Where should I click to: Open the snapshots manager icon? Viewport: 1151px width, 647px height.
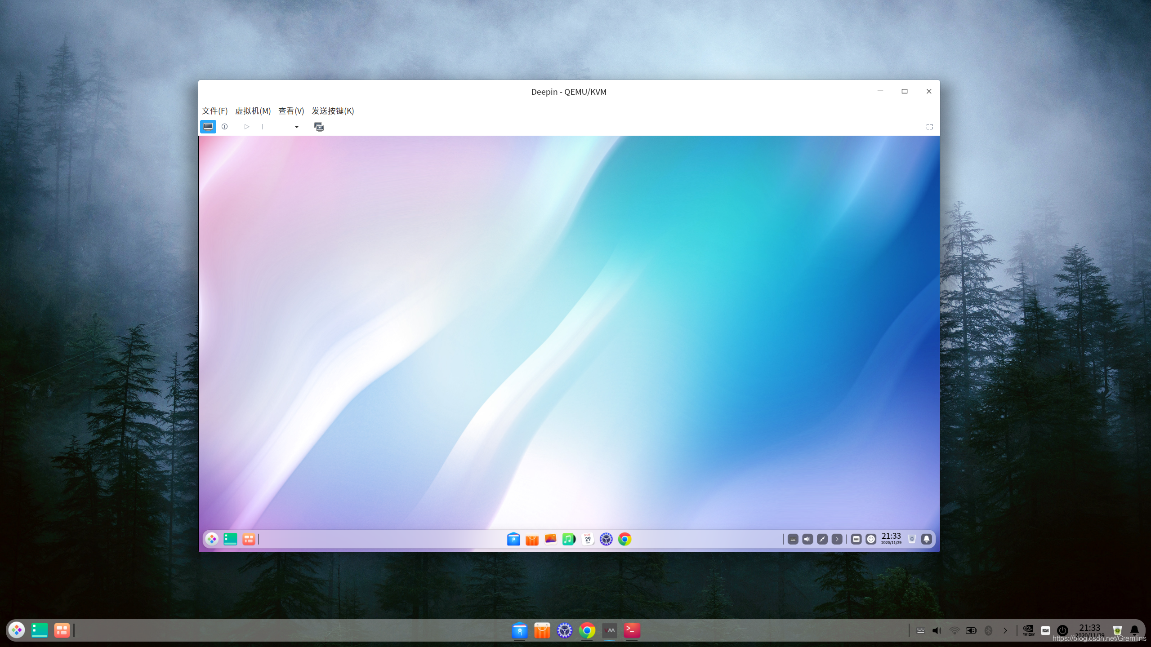point(319,127)
